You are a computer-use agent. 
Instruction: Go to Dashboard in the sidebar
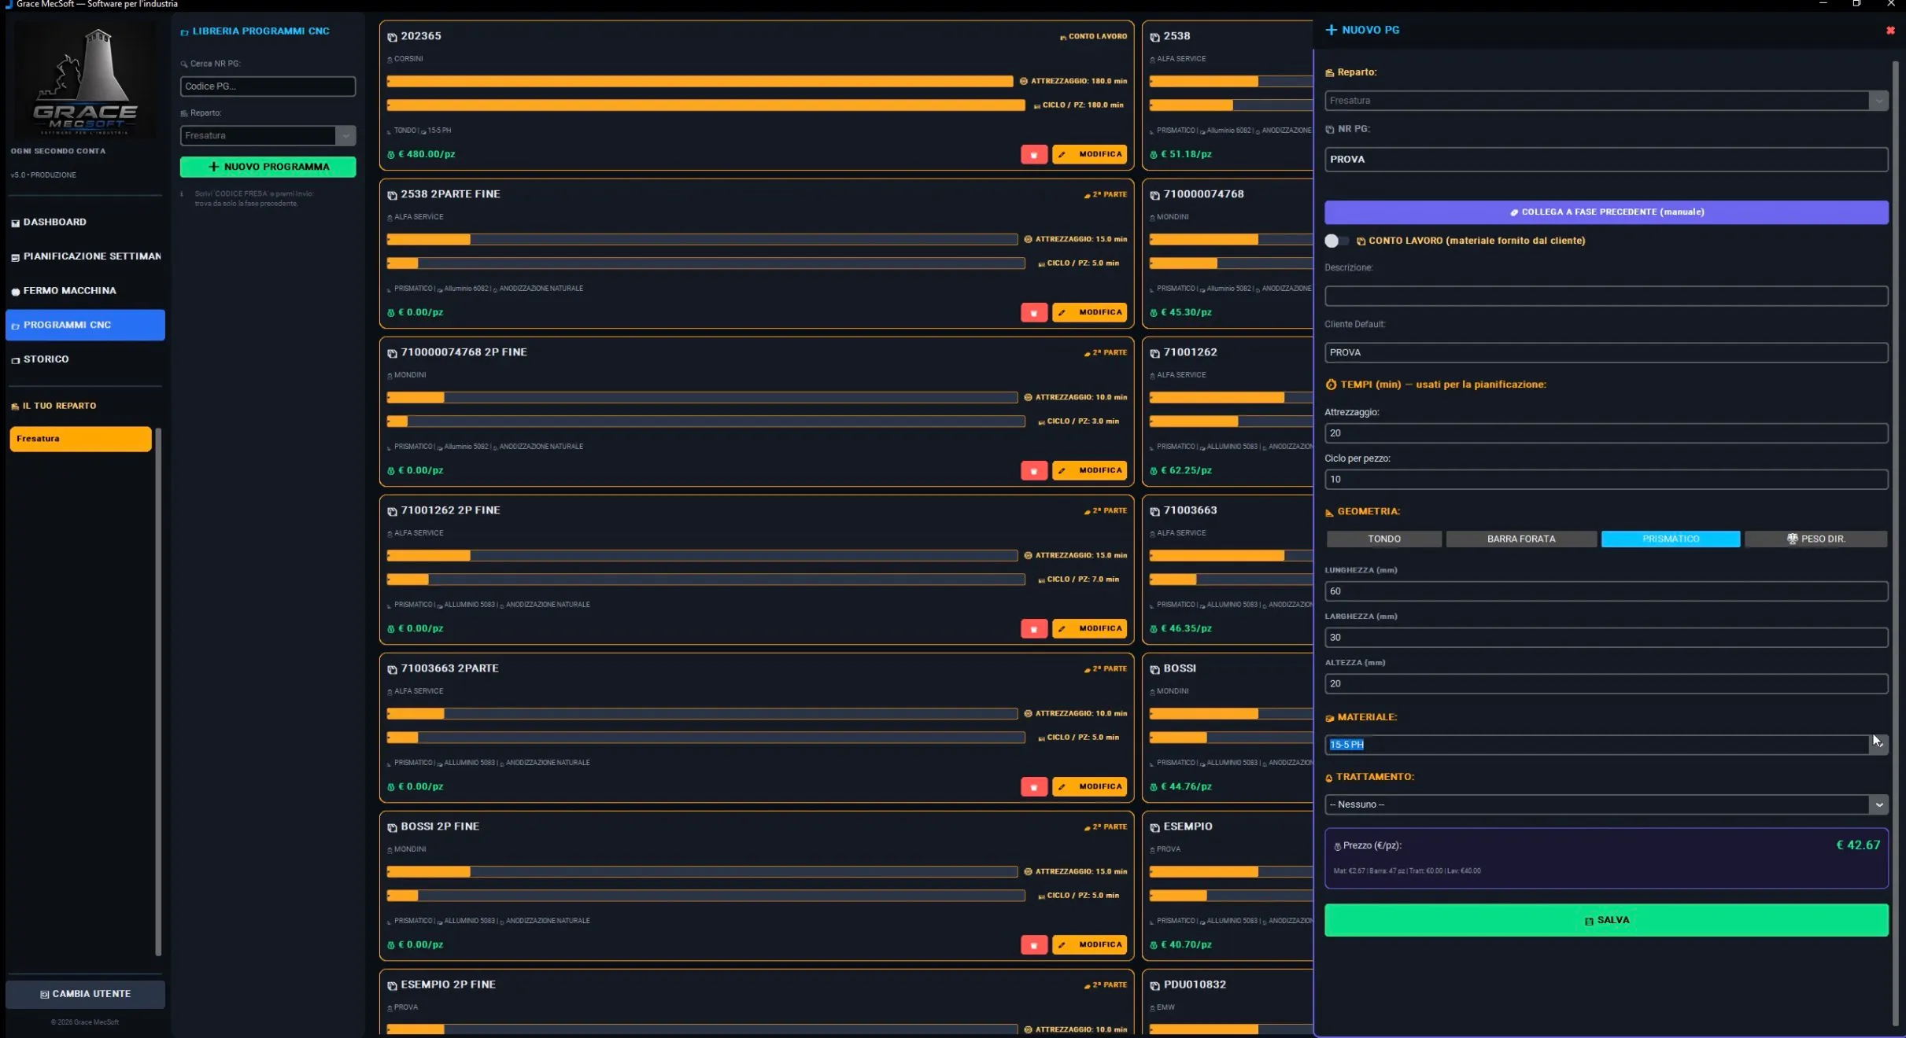(85, 223)
